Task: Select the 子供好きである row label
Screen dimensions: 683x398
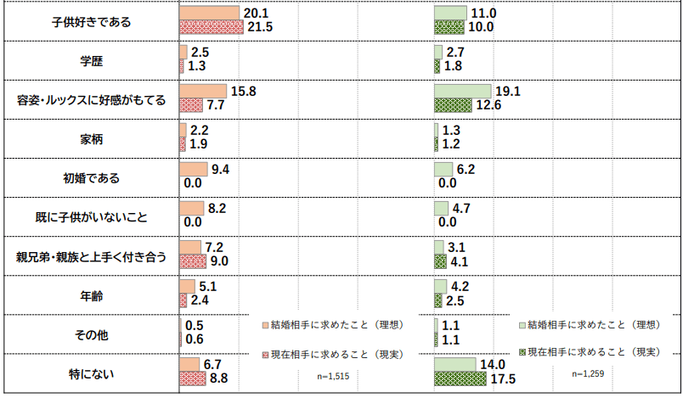Action: click(x=91, y=21)
